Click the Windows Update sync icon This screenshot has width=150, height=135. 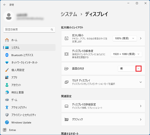(x=7, y=122)
